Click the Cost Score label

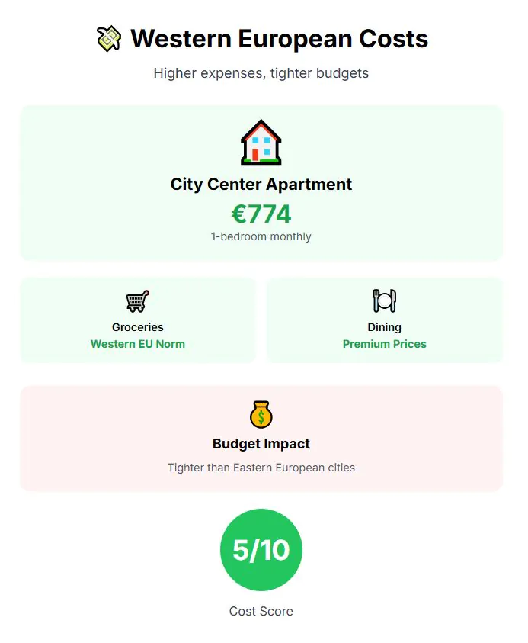(x=261, y=611)
